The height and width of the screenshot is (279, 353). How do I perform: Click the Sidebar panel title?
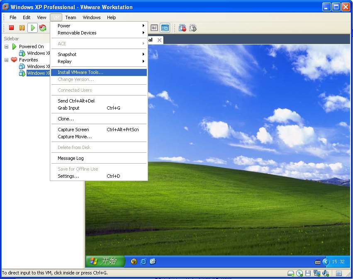pos(11,39)
